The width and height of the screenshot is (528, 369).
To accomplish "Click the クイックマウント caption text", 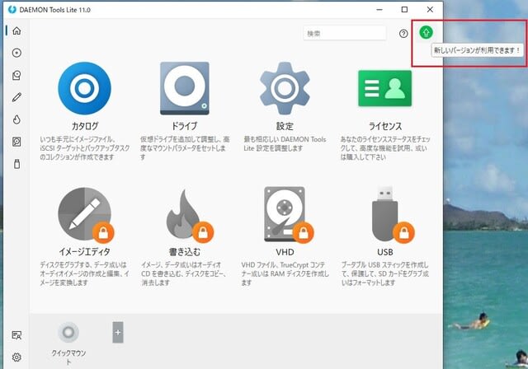I will 68,357.
